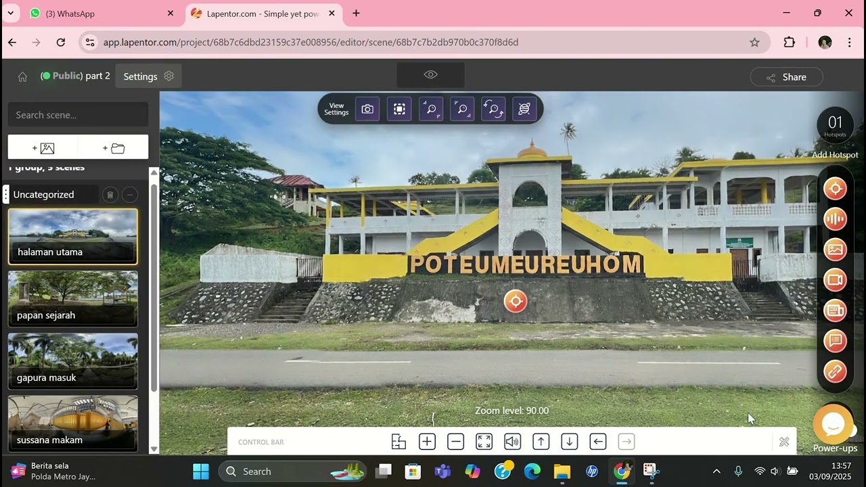The width and height of the screenshot is (866, 487).
Task: Add a URL link hotspot from sidebar
Action: [836, 371]
